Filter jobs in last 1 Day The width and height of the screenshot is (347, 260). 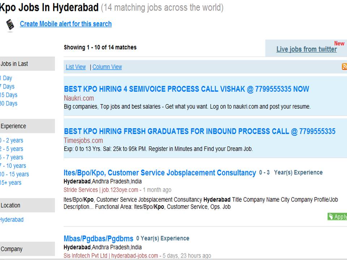click(6, 78)
